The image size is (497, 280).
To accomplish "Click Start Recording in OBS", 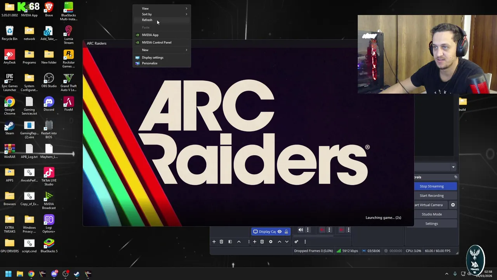I will coord(431,196).
